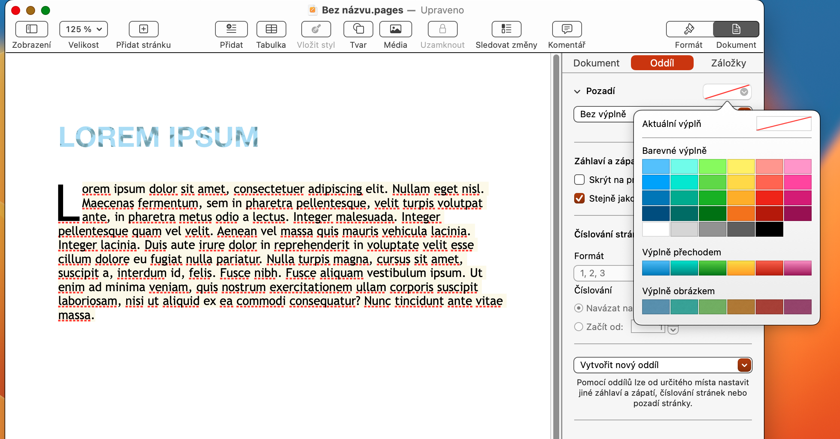Uncheck the Stejně jako checkbox
Viewport: 840px width, 439px height.
click(579, 198)
